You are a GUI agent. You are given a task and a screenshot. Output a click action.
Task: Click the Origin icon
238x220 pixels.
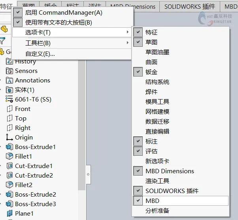pyautogui.click(x=9, y=137)
